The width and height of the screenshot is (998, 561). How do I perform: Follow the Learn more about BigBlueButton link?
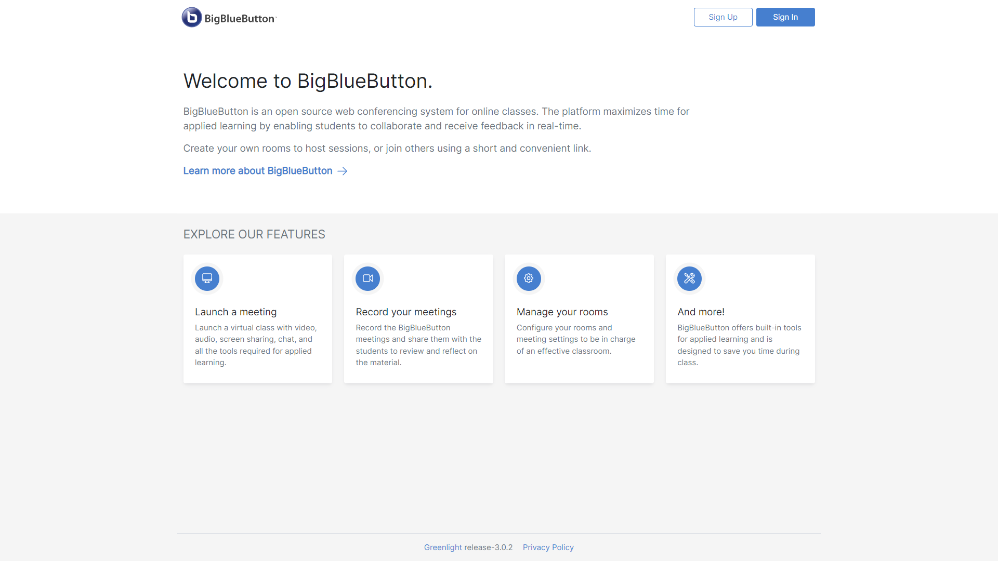(266, 171)
